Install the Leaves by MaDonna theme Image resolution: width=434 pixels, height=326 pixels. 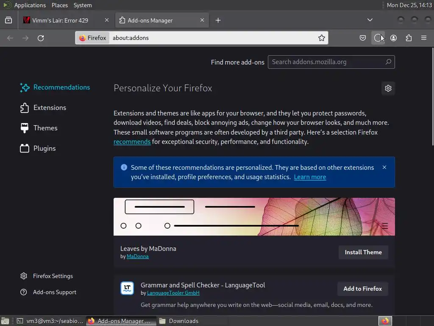pyautogui.click(x=363, y=252)
